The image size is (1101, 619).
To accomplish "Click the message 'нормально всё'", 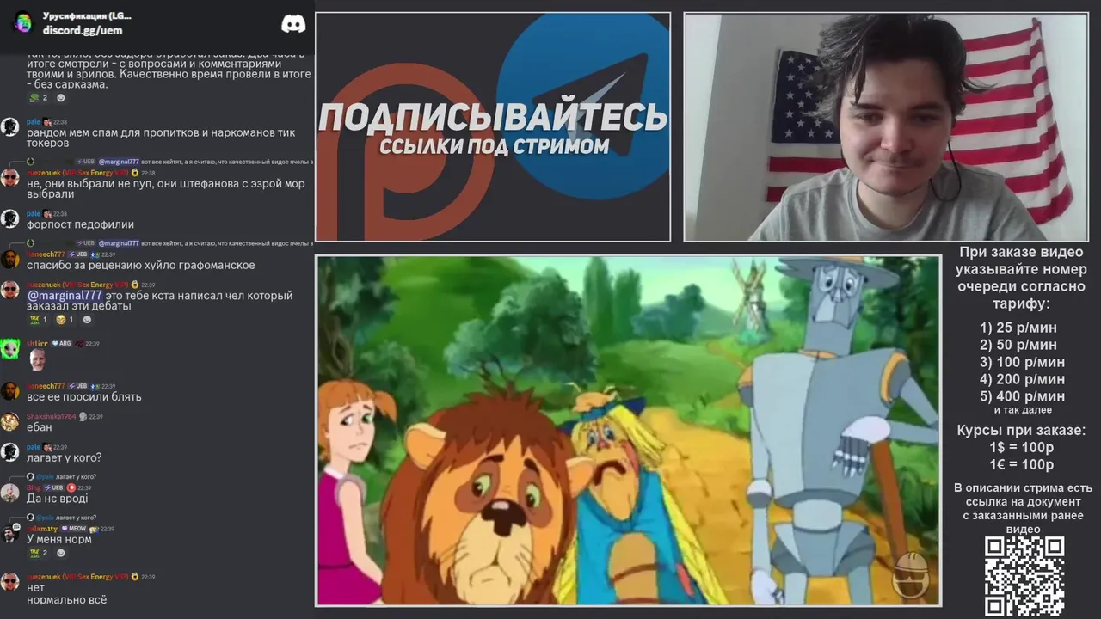I will [x=66, y=599].
